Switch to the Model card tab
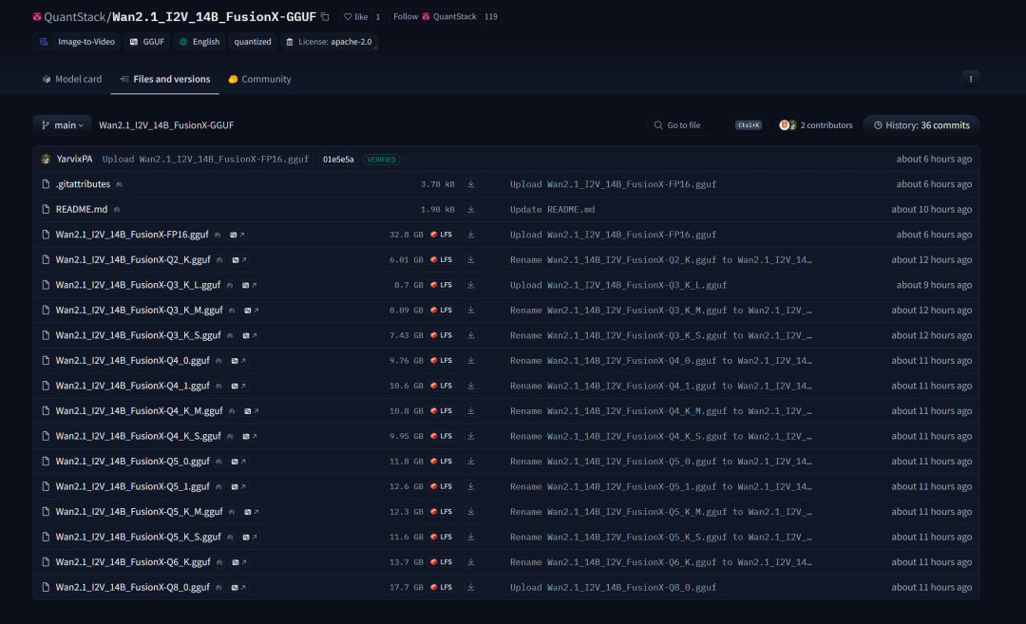 point(72,79)
